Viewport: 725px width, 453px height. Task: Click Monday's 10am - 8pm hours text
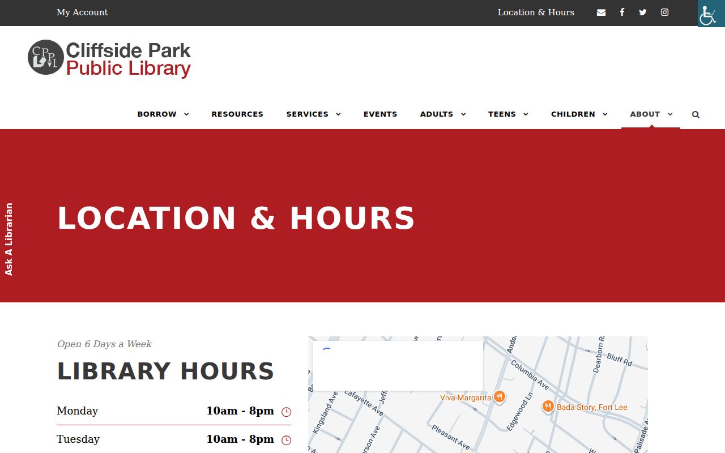pyautogui.click(x=240, y=411)
